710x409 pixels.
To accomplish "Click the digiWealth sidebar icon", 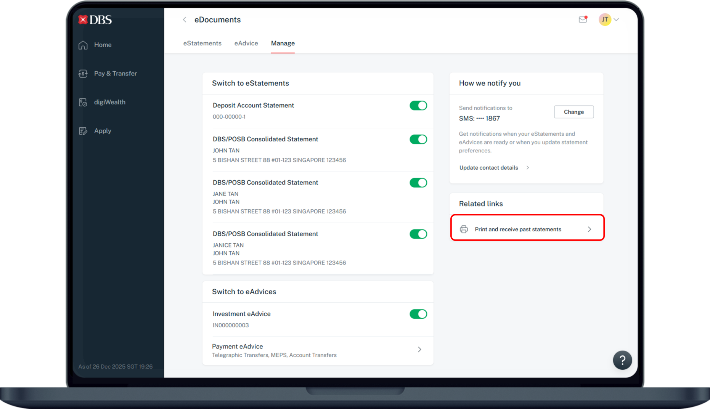I will click(83, 102).
